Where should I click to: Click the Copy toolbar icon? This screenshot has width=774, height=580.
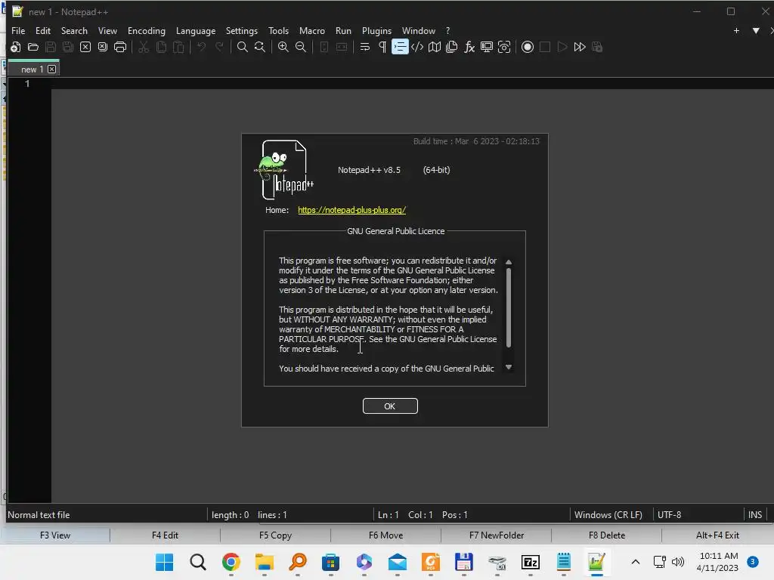(161, 47)
